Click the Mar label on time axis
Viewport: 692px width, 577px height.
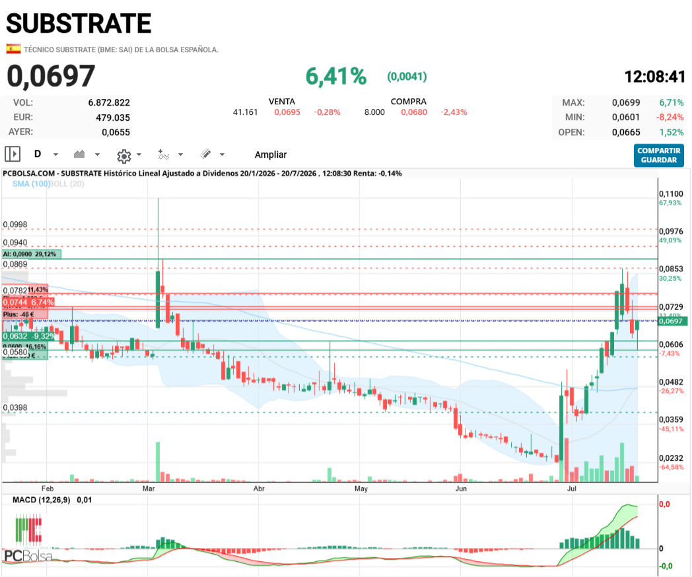[149, 489]
